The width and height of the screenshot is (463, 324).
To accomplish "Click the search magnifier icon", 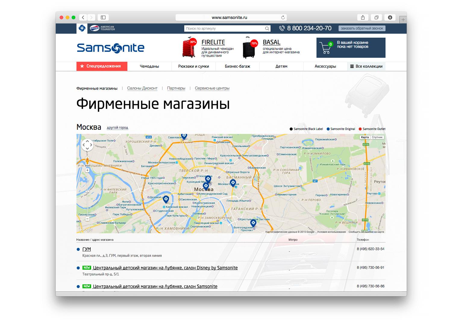I will click(267, 29).
